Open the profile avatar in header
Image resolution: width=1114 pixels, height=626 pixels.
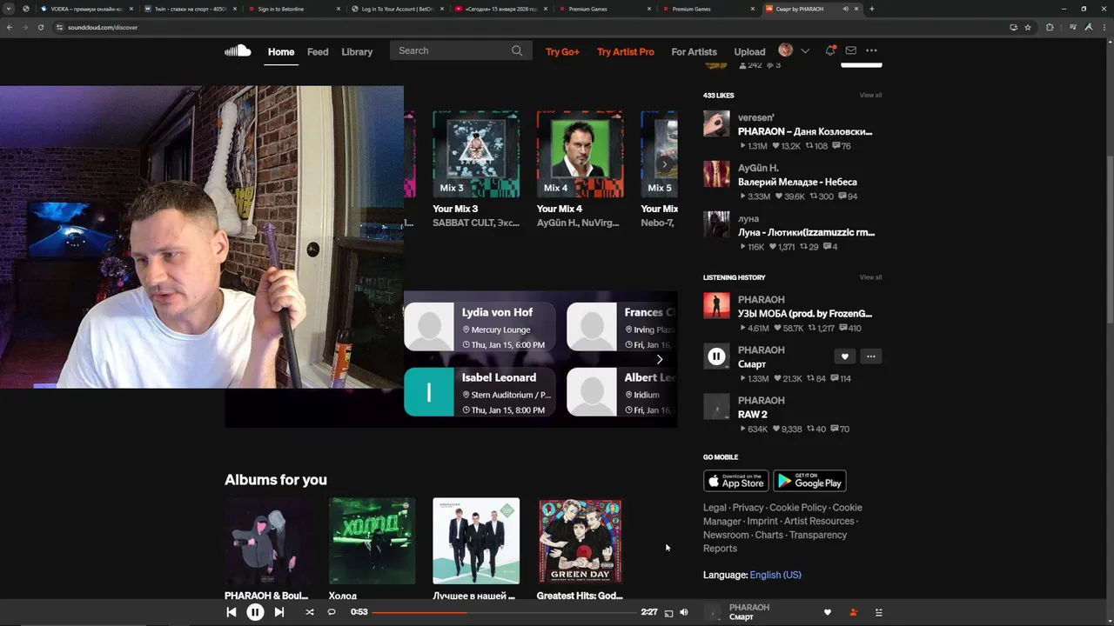[786, 50]
